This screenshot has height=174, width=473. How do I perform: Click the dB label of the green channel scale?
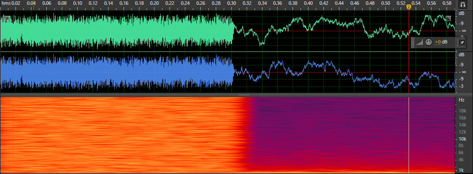[462, 14]
